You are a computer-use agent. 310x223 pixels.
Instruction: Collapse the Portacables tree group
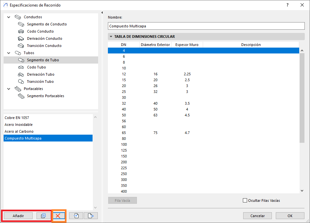[9, 89]
